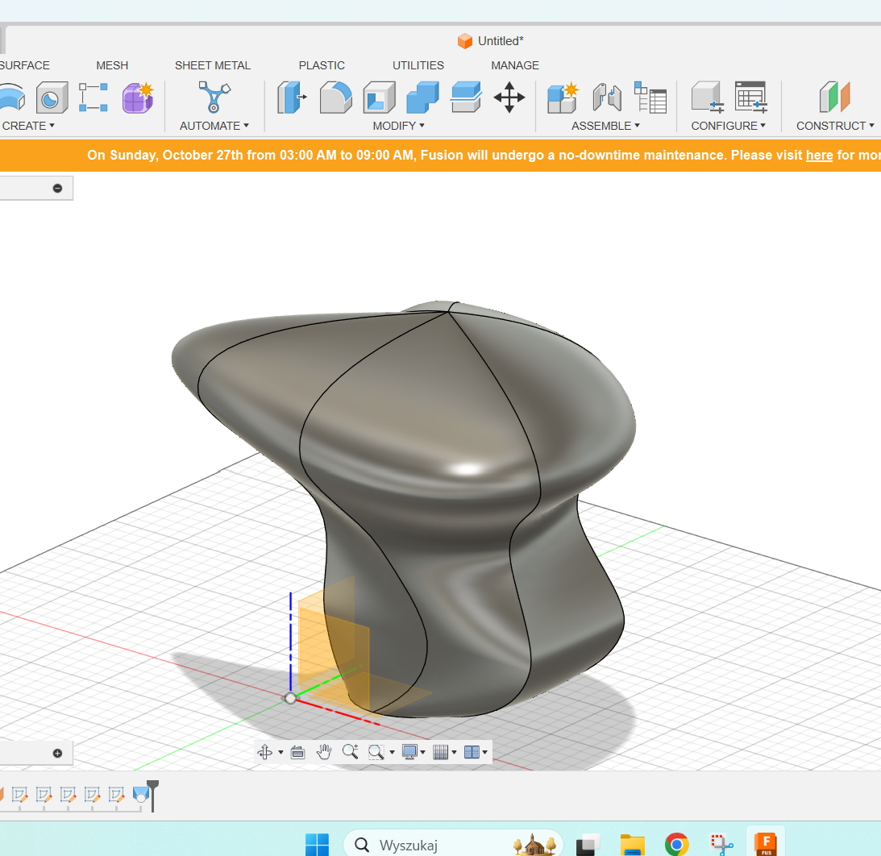Image resolution: width=881 pixels, height=856 pixels.
Task: Select the Zoom magnifier tool
Action: (350, 751)
